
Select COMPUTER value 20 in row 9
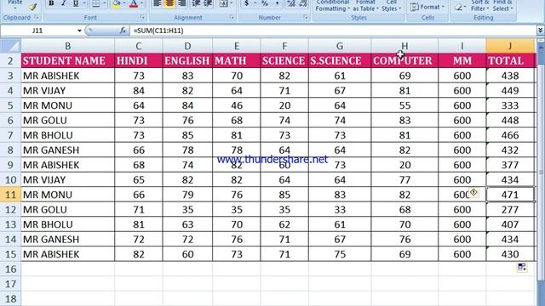coord(404,165)
